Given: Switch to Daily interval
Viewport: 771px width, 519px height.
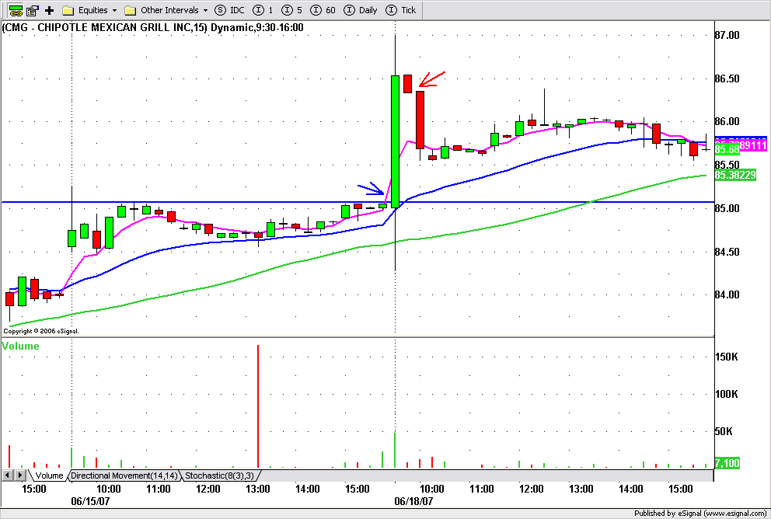Looking at the screenshot, I should pyautogui.click(x=361, y=10).
